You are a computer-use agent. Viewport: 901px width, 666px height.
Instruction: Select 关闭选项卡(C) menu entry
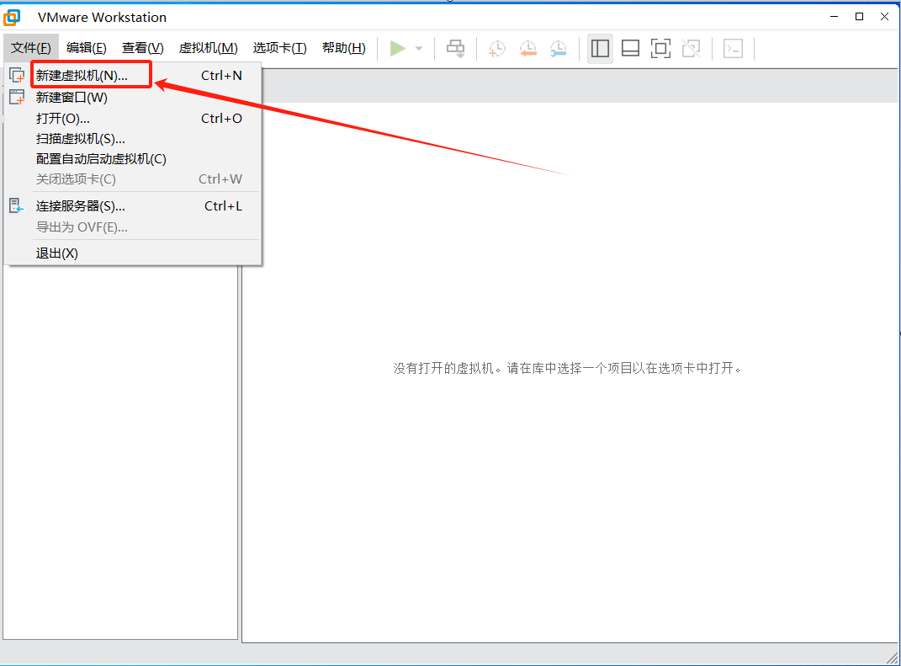[133, 178]
